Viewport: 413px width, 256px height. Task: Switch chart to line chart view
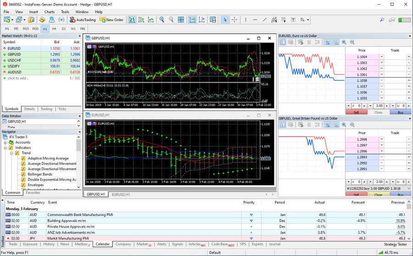pos(151,20)
